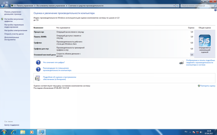Open 'Настройка электропитания' sidebar link
Viewport: 217px width, 135px height.
click(16, 31)
